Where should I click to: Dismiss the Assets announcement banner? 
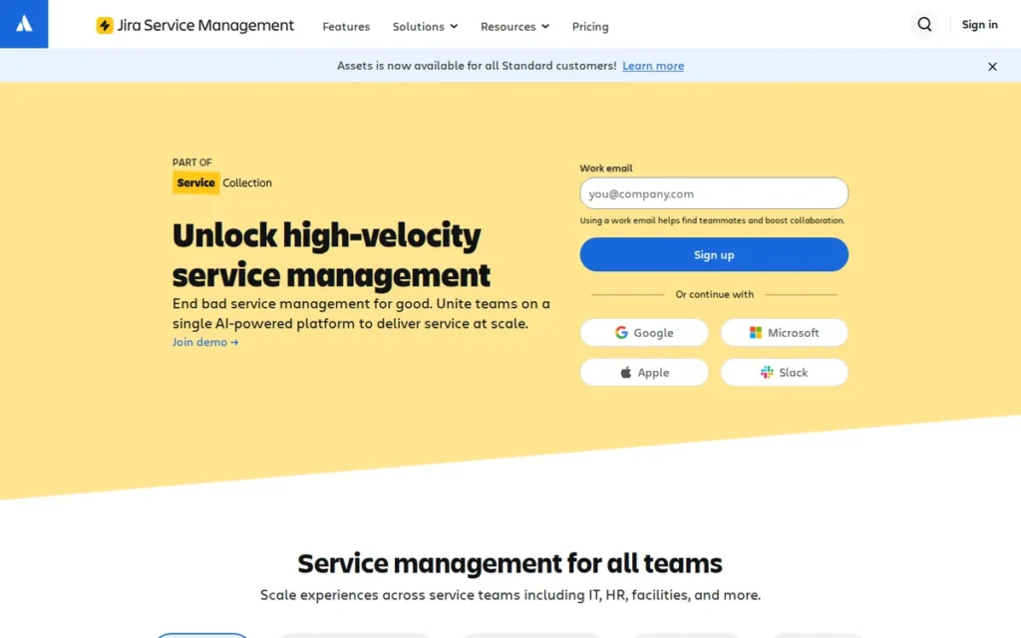click(992, 67)
